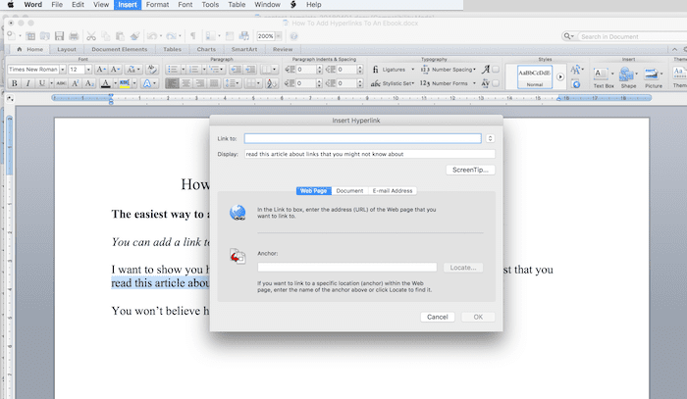This screenshot has width=687, height=399.
Task: Click the Locate... button
Action: pyautogui.click(x=463, y=268)
